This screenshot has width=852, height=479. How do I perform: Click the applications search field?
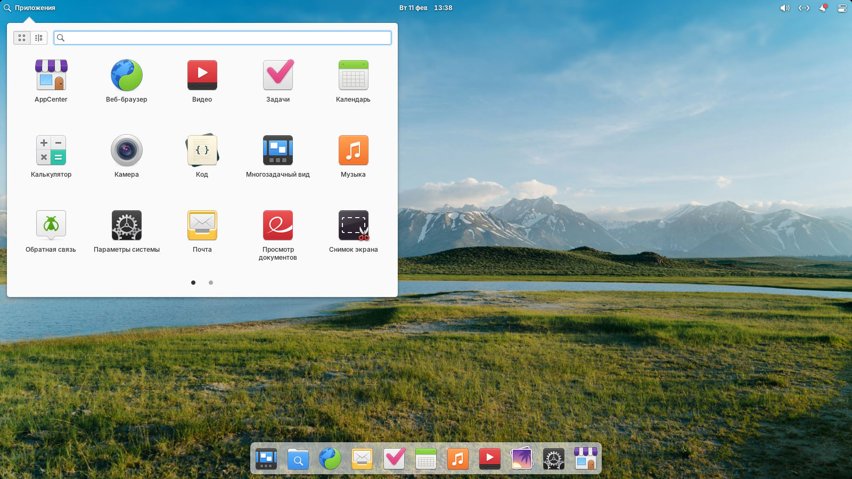(x=224, y=38)
